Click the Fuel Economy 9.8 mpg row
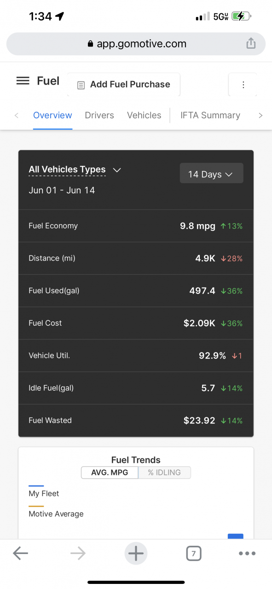This screenshot has height=589, width=272. pos(136,226)
